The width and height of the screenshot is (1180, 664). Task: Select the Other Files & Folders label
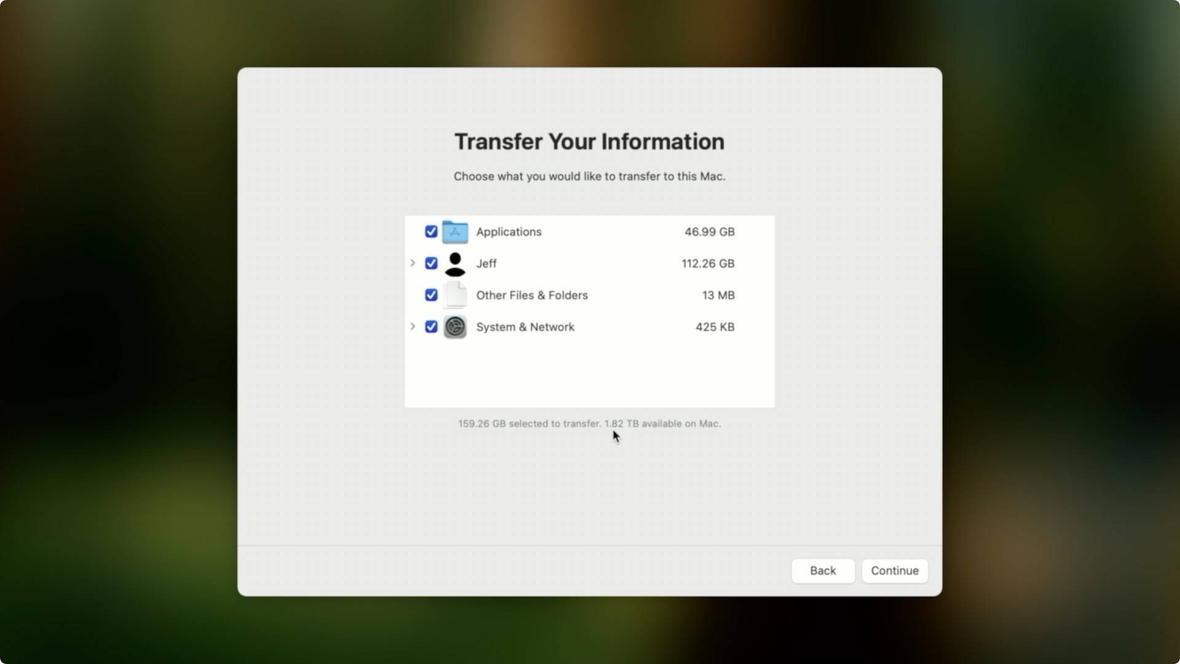pyautogui.click(x=532, y=295)
